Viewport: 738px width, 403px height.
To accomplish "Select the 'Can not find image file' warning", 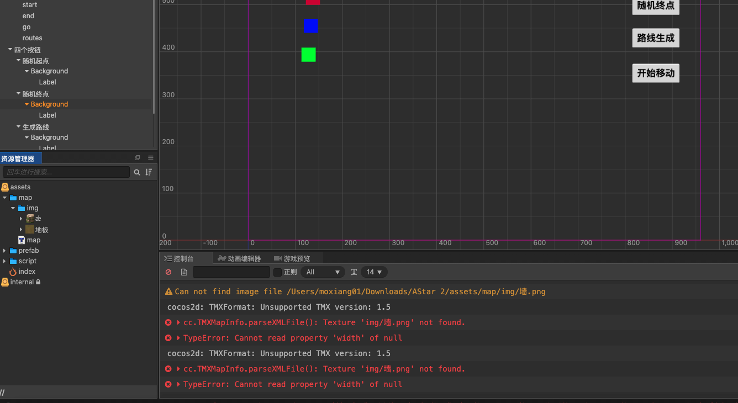I will pos(360,291).
